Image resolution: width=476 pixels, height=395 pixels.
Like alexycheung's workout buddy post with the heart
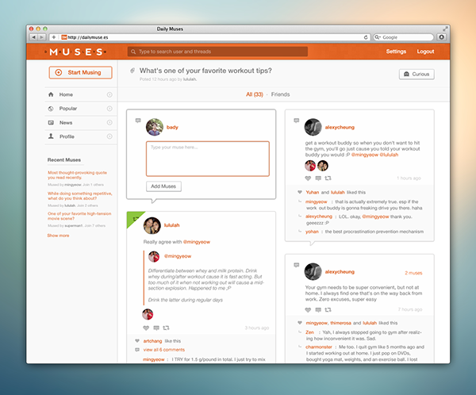308,178
